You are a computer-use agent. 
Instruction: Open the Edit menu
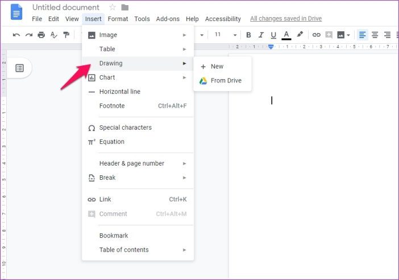coord(53,19)
